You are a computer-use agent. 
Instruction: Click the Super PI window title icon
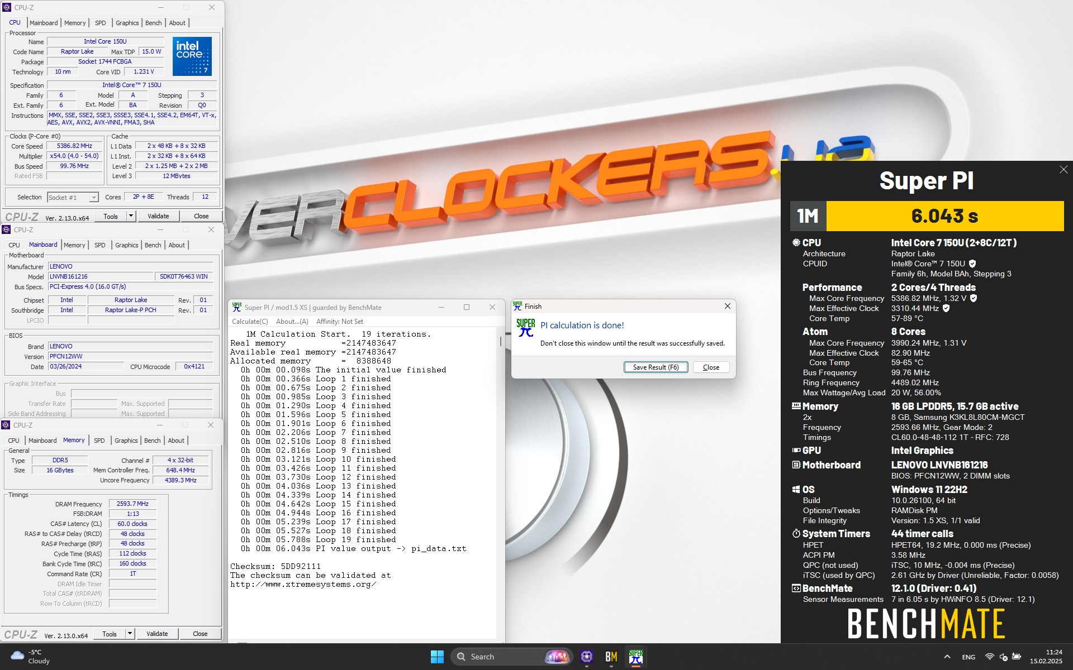point(237,307)
